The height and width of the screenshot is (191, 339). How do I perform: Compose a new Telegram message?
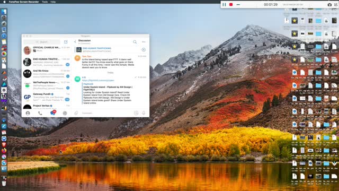[x=66, y=42]
